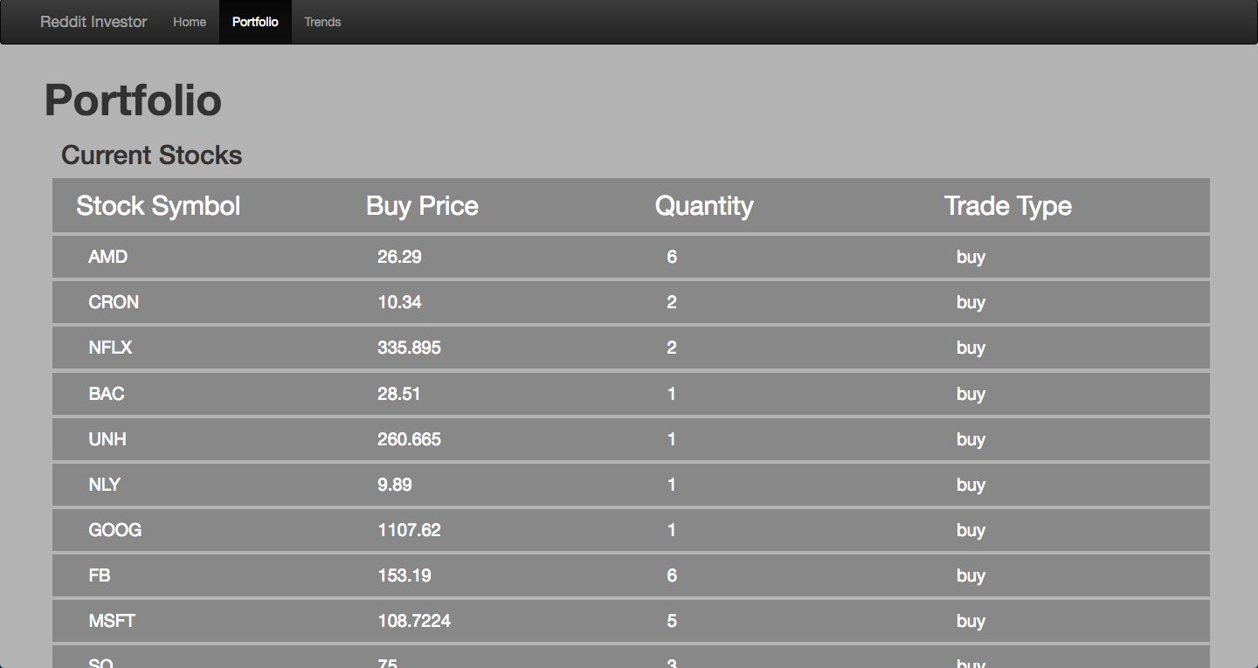Image resolution: width=1258 pixels, height=668 pixels.
Task: Click the buy trade type for MSFT
Action: coord(971,621)
